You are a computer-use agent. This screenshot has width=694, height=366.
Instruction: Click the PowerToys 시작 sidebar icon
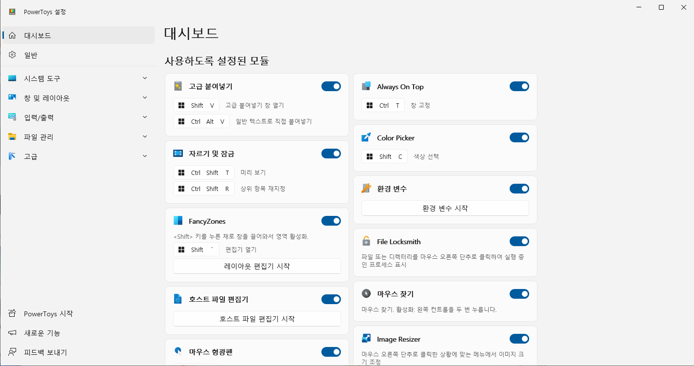pyautogui.click(x=13, y=313)
